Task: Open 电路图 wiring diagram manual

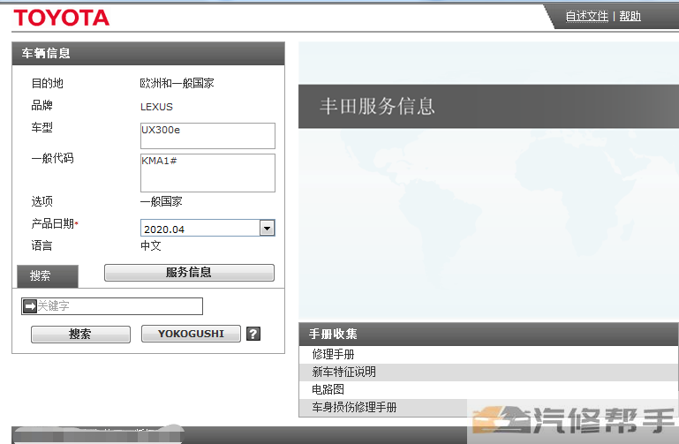Action: click(488, 389)
